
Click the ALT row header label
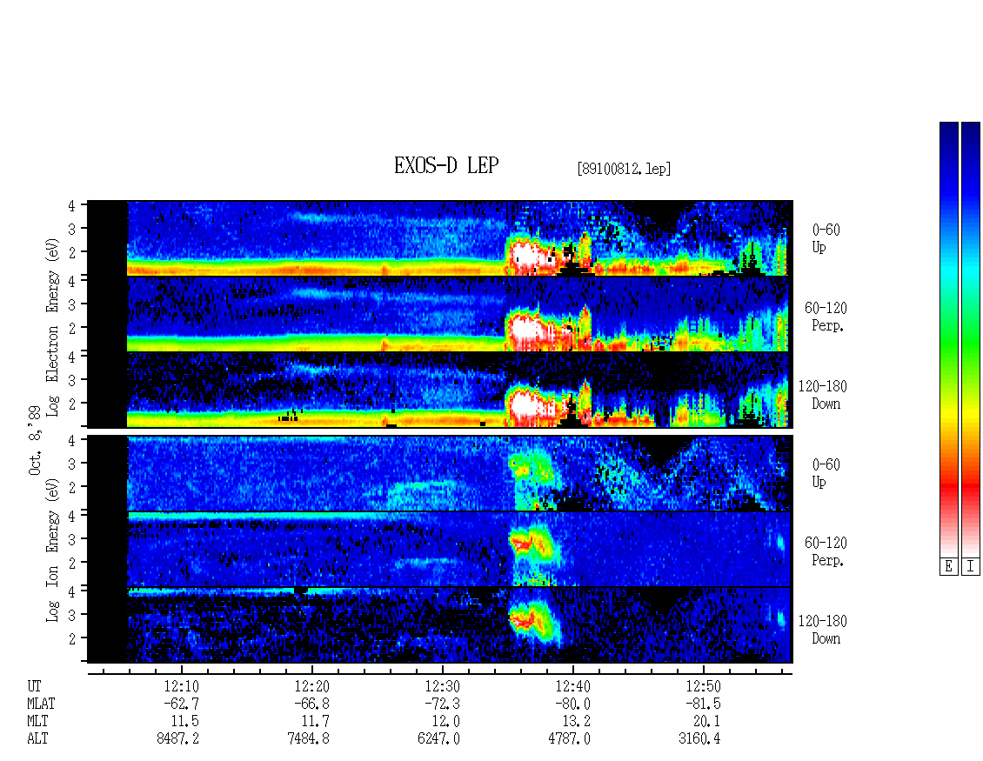tap(37, 739)
